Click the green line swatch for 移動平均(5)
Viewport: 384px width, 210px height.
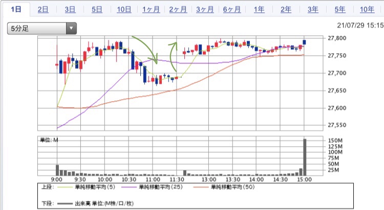pos(65,188)
